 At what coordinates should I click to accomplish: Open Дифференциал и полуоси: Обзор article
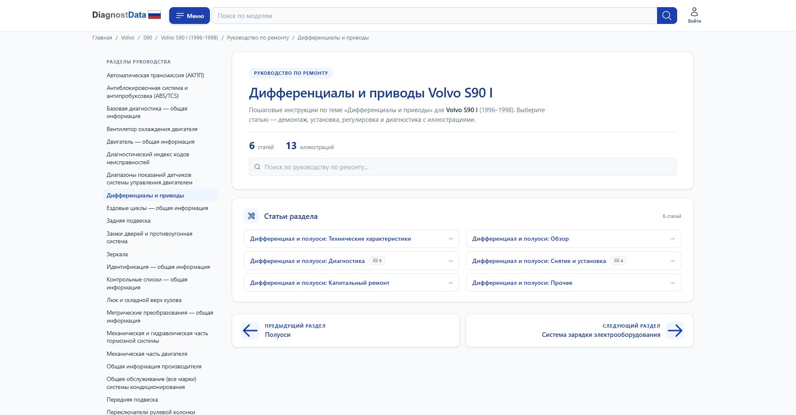[573, 239]
